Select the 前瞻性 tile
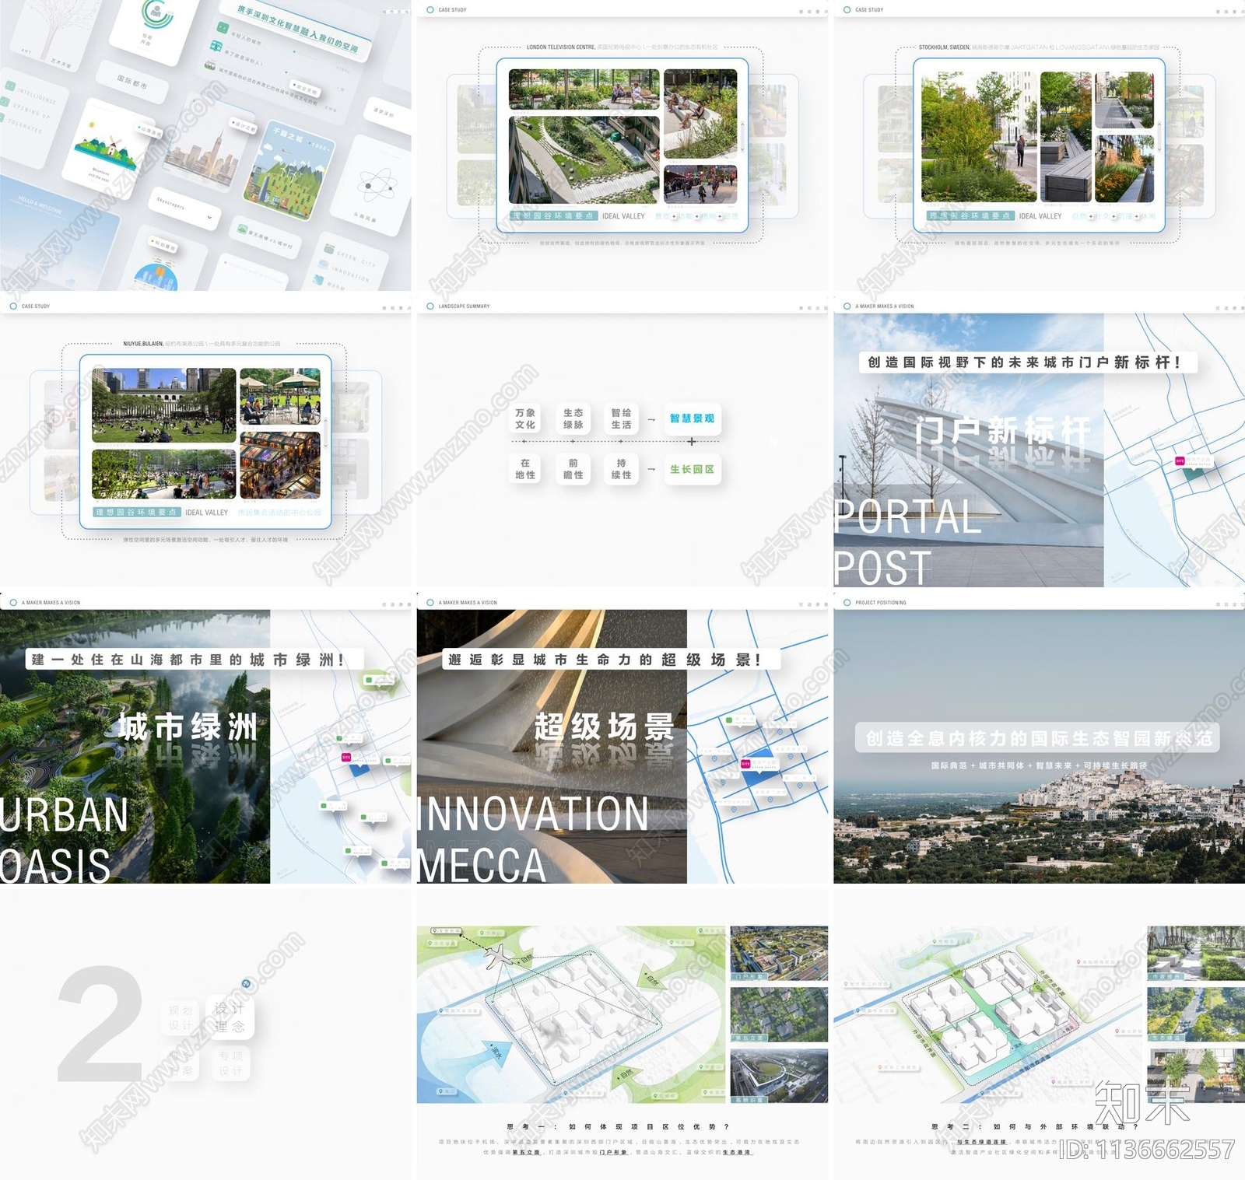 573,469
